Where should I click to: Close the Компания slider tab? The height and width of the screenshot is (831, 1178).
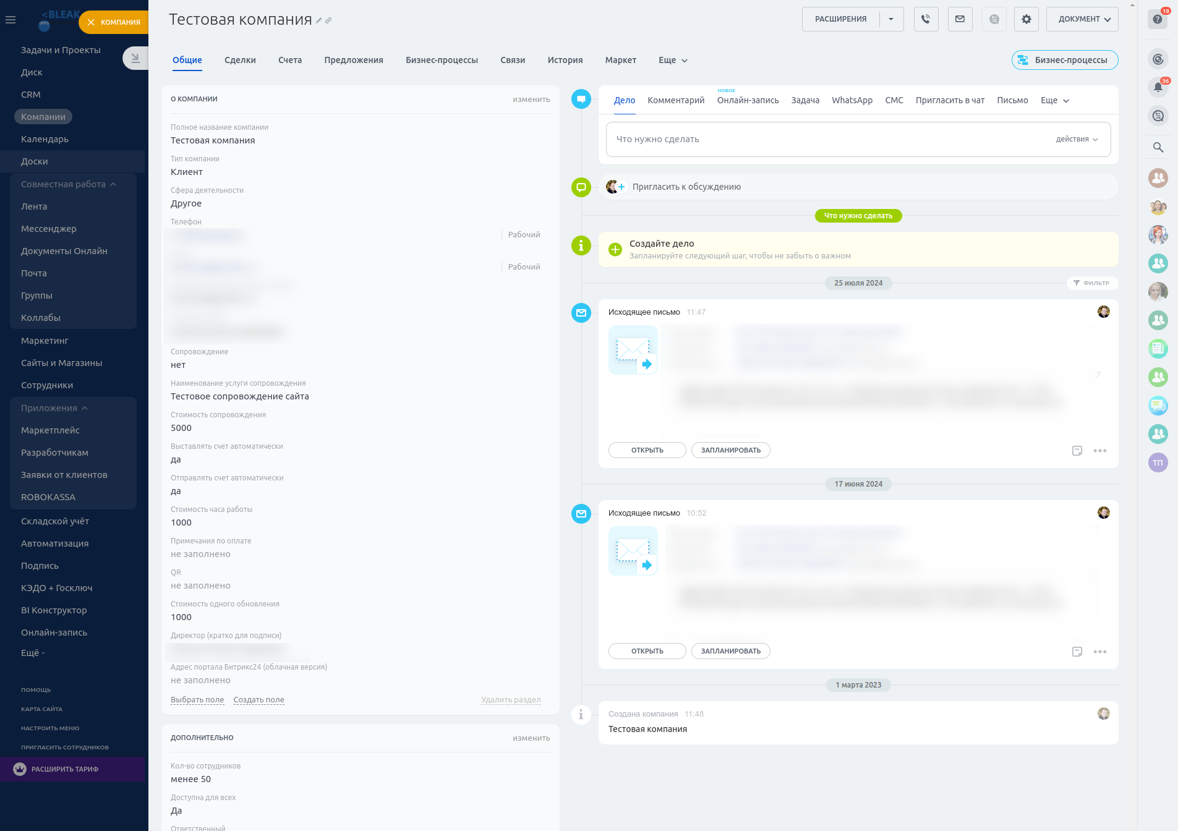point(91,22)
